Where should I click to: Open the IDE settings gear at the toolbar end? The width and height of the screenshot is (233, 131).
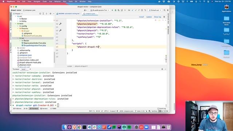[167, 10]
